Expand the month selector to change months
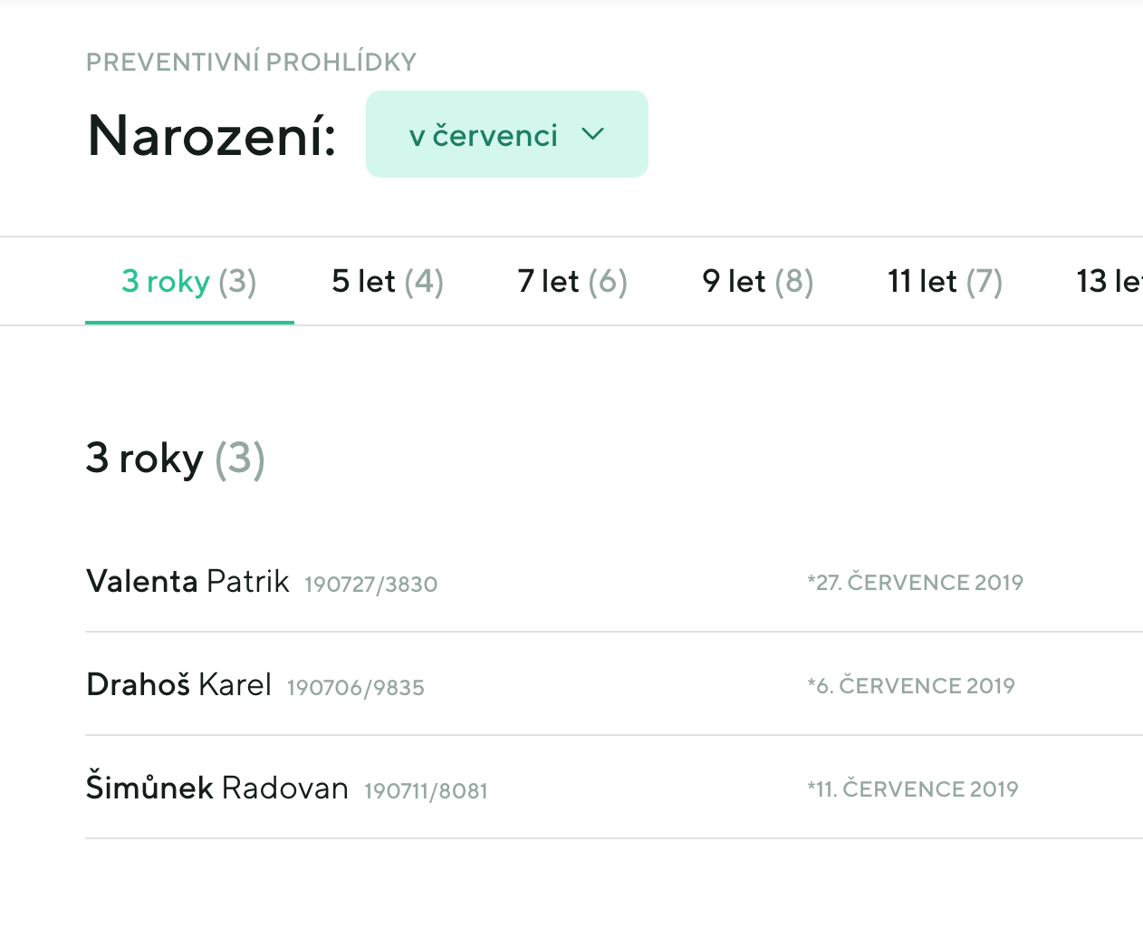This screenshot has width=1143, height=948. click(506, 134)
